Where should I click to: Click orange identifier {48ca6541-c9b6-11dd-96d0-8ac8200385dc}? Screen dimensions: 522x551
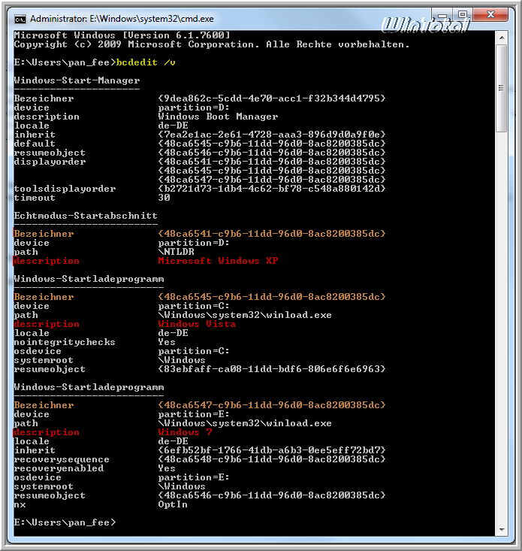(x=272, y=234)
